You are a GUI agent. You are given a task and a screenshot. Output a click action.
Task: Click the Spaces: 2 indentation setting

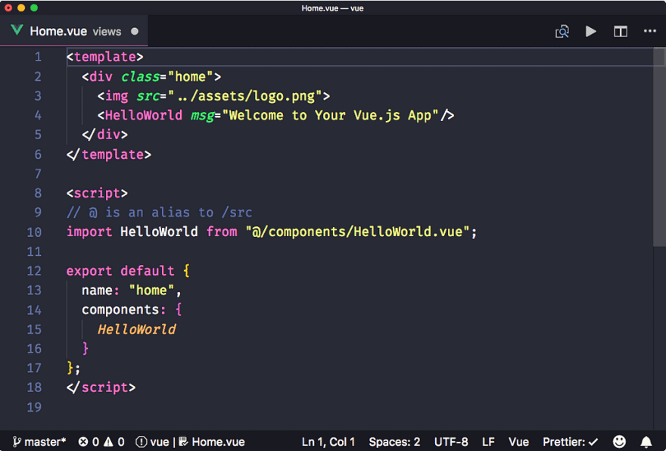coord(394,442)
